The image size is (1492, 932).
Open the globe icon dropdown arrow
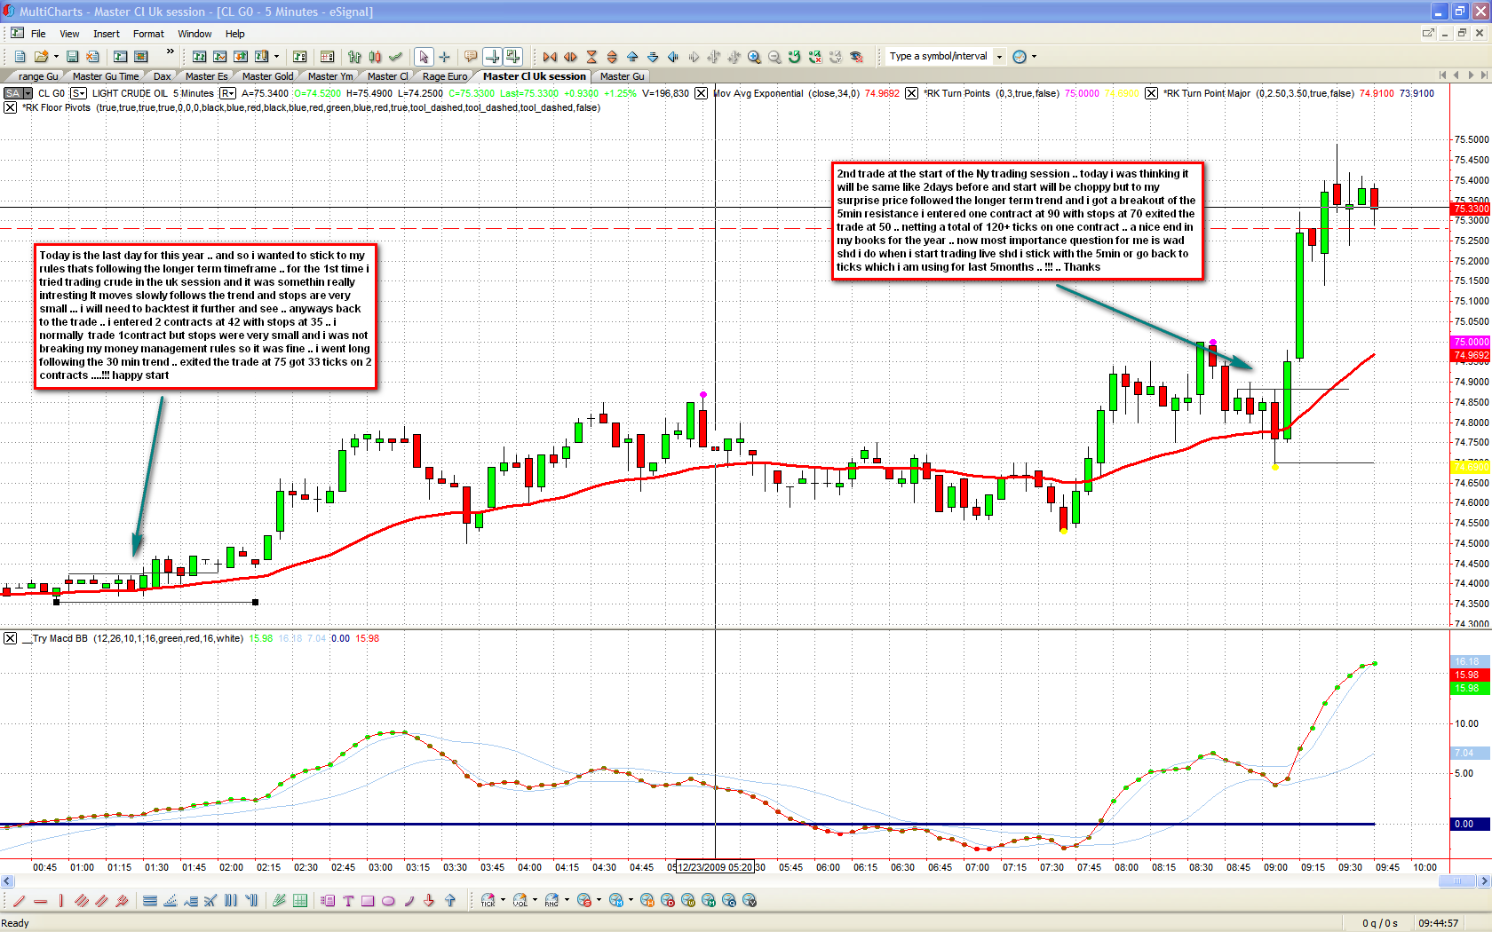pyautogui.click(x=1034, y=57)
